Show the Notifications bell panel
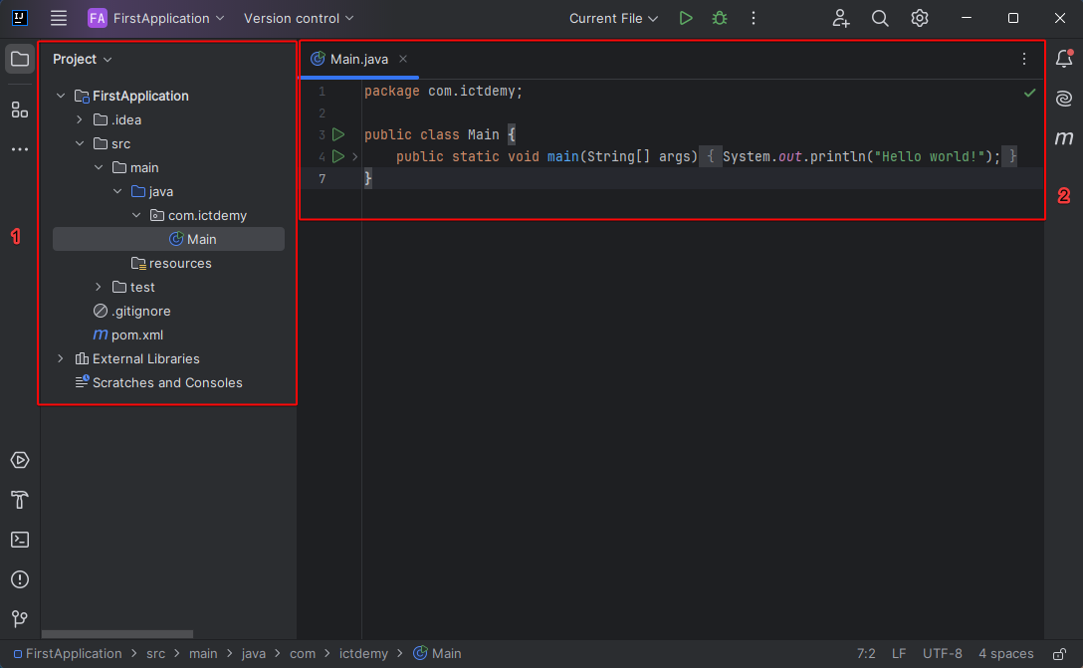Viewport: 1083px width, 668px height. (1064, 59)
